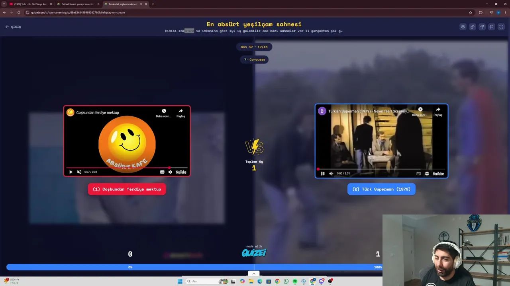This screenshot has height=286, width=510.
Task: Open the Windows Start menu
Action: (x=180, y=281)
